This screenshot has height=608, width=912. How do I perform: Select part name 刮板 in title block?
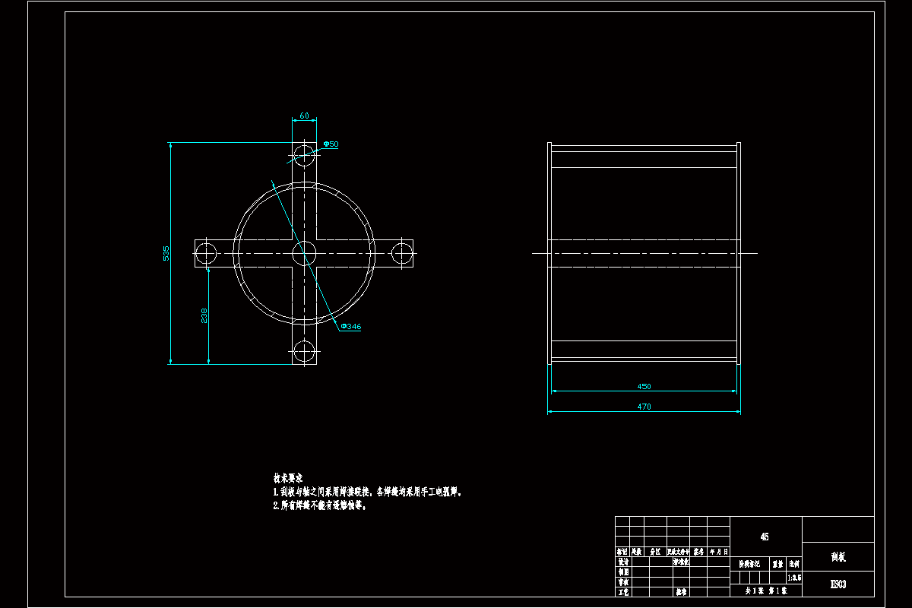pos(838,557)
